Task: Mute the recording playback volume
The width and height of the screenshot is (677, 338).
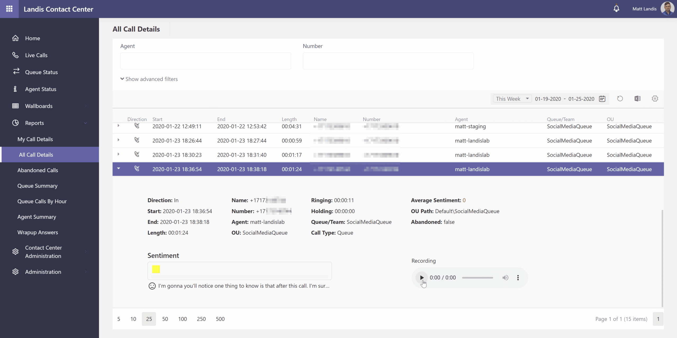Action: click(505, 277)
